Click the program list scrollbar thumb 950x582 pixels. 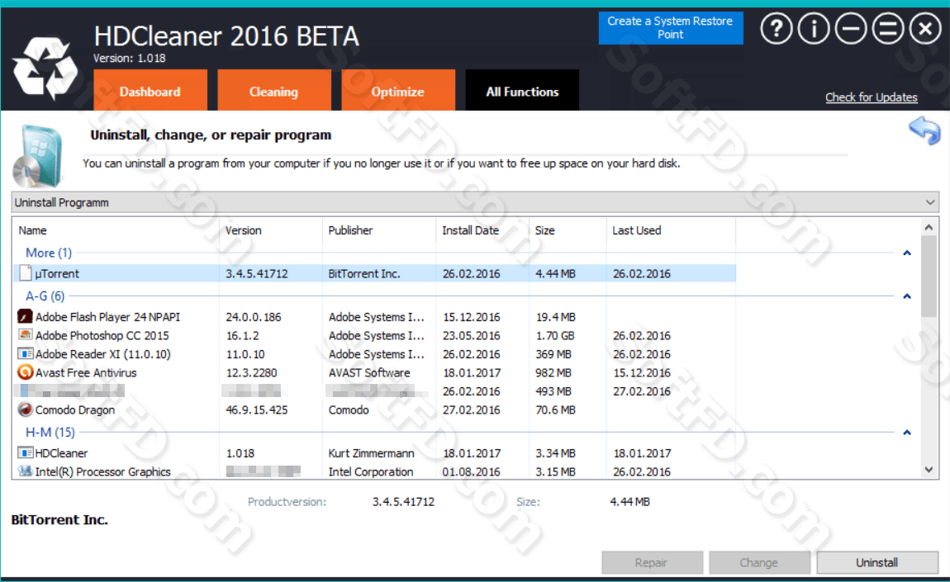click(929, 276)
